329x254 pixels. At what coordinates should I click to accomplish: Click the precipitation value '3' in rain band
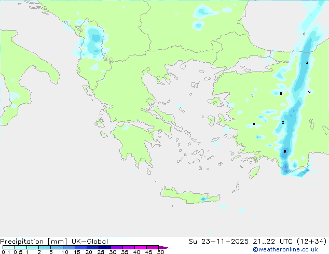pos(307,63)
